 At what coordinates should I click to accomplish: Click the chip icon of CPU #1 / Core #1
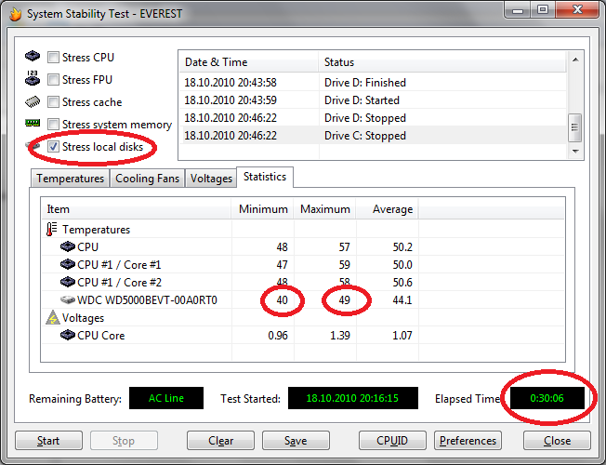[68, 264]
